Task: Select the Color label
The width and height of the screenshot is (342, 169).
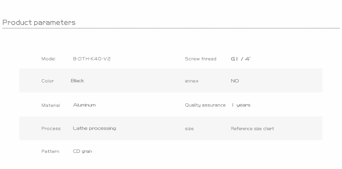Action: point(47,81)
